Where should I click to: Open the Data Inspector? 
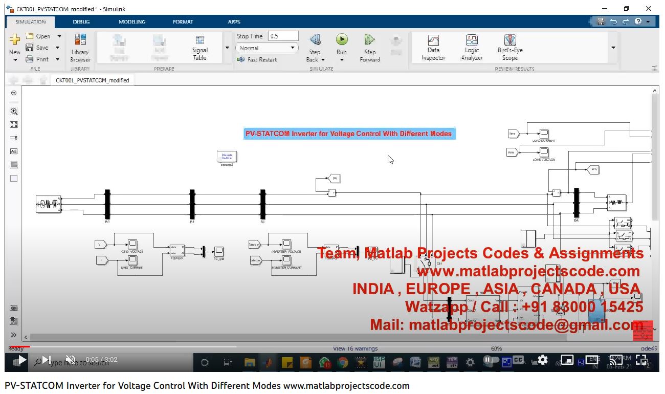(x=433, y=48)
